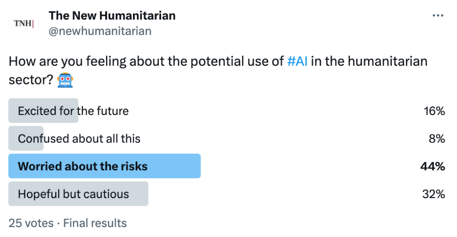Click the tweet question text
Image resolution: width=457 pixels, height=237 pixels.
coord(218,71)
